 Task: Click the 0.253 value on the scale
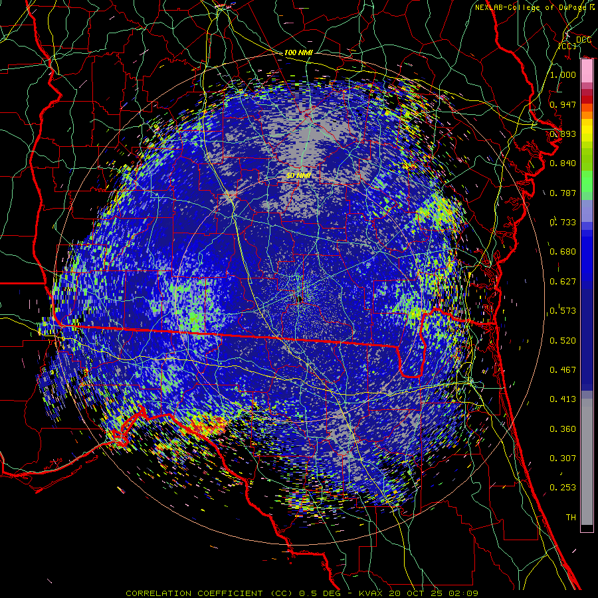pyautogui.click(x=563, y=488)
